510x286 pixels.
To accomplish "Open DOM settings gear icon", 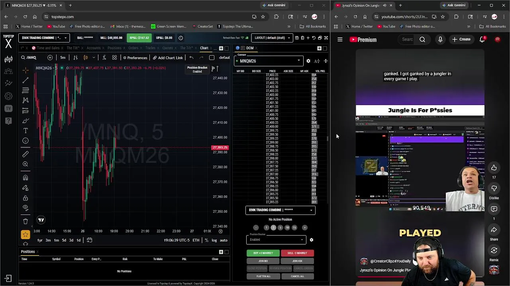I will pos(308,61).
